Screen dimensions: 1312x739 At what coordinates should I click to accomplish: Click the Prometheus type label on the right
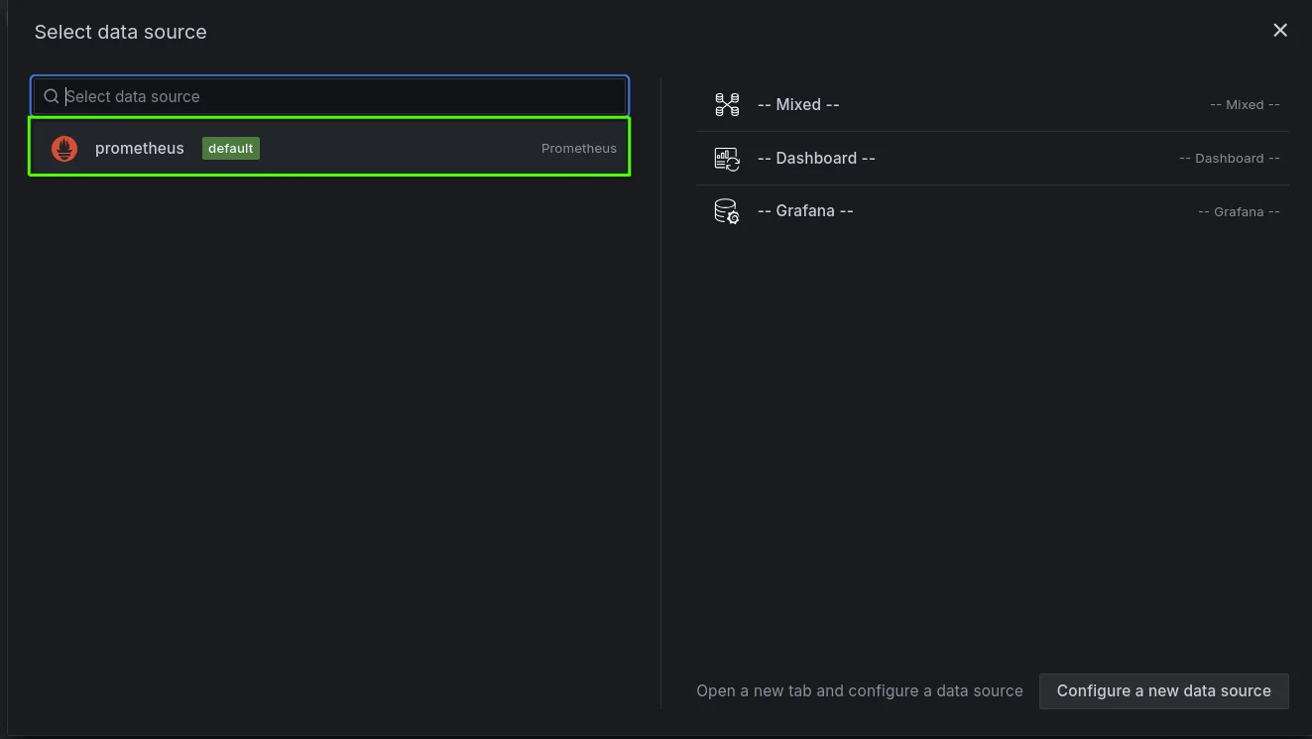pos(579,148)
